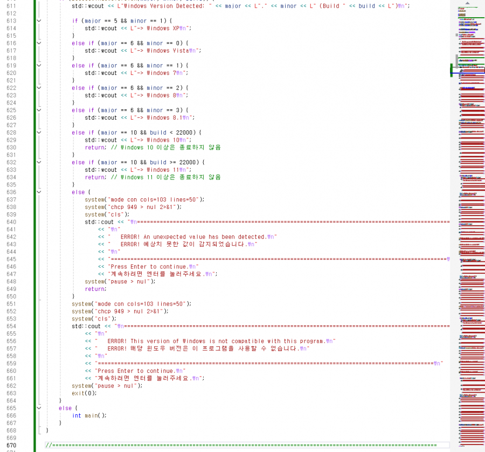Viewport: 485px width, 452px height.
Task: Click the return comment on line 630
Action: point(166,148)
